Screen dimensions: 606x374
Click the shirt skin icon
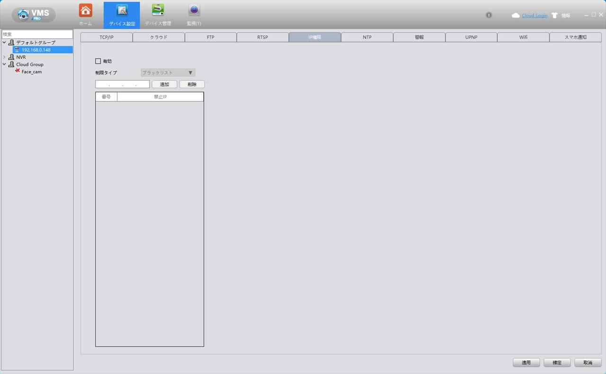(554, 16)
